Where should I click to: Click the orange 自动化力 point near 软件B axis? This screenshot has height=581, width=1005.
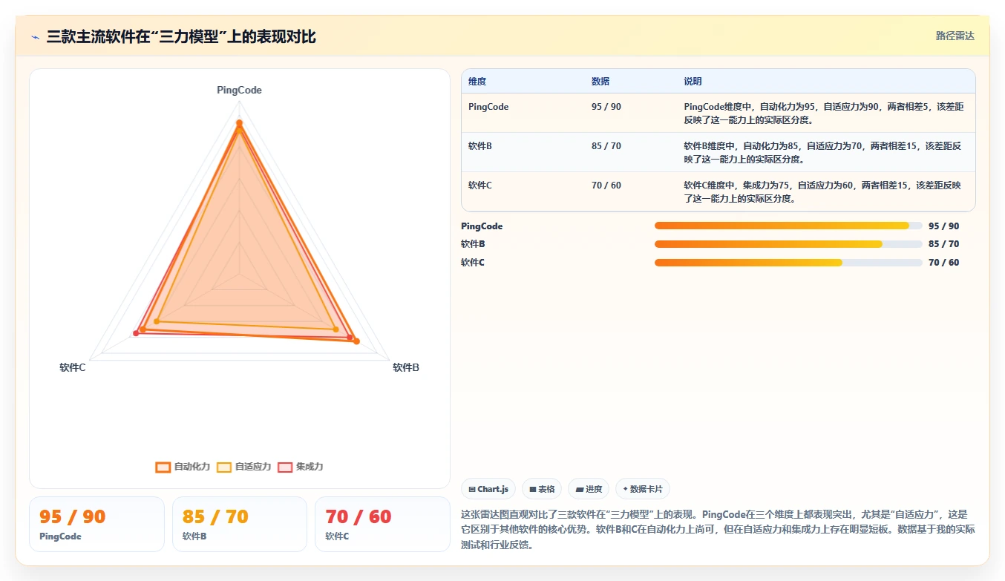pos(356,341)
